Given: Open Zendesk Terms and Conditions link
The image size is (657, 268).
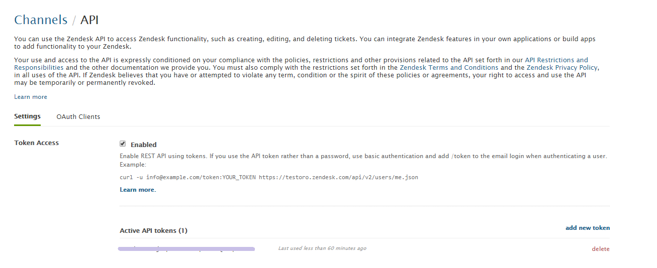Looking at the screenshot, I should point(449,67).
